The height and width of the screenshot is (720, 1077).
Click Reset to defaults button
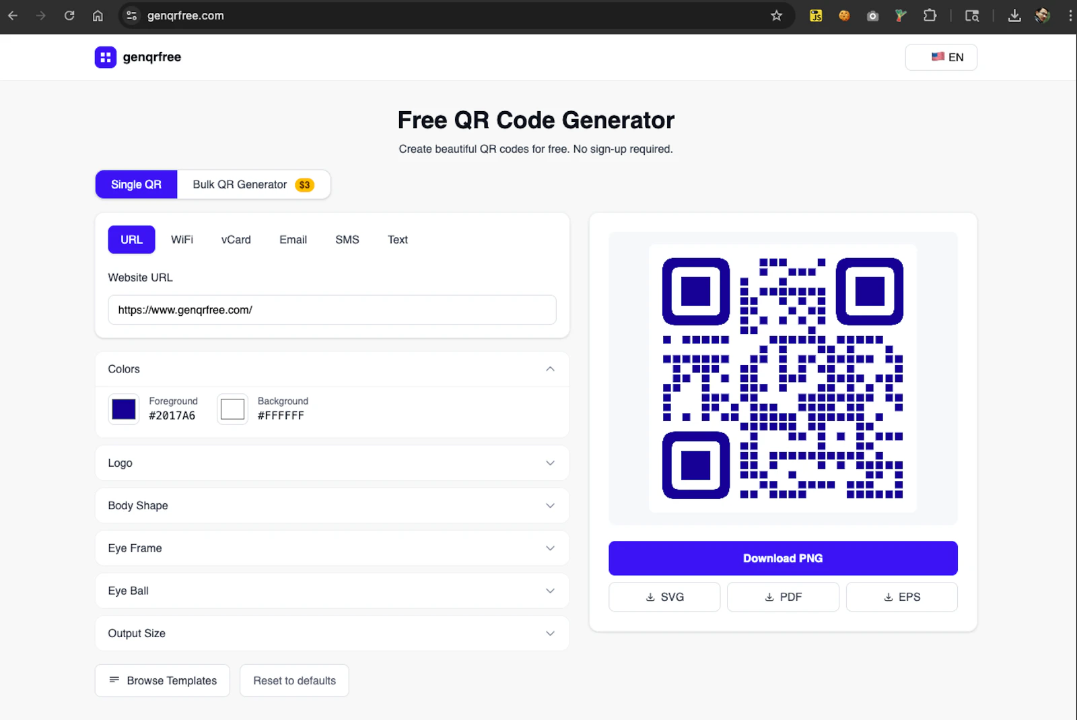[294, 681]
